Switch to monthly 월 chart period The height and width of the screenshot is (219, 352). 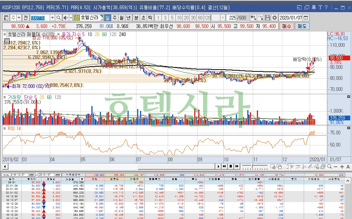[x=121, y=18]
